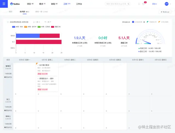Click the 导出Excel button

pos(165,12)
